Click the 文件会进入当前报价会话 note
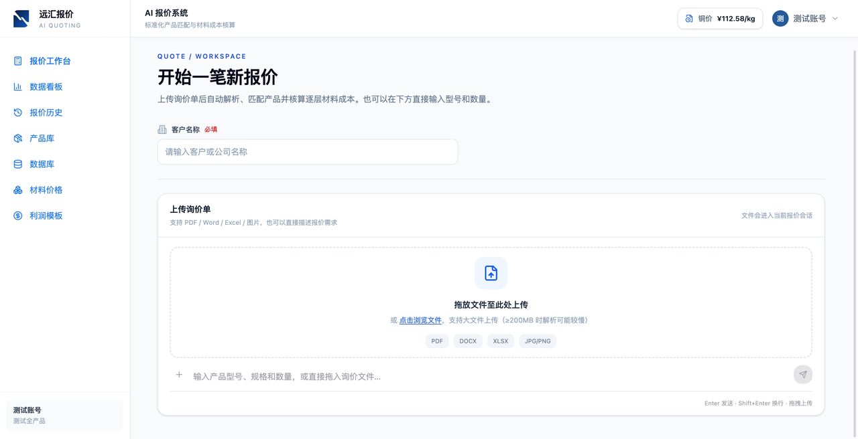Screen dimensions: 858x439 (x=777, y=215)
